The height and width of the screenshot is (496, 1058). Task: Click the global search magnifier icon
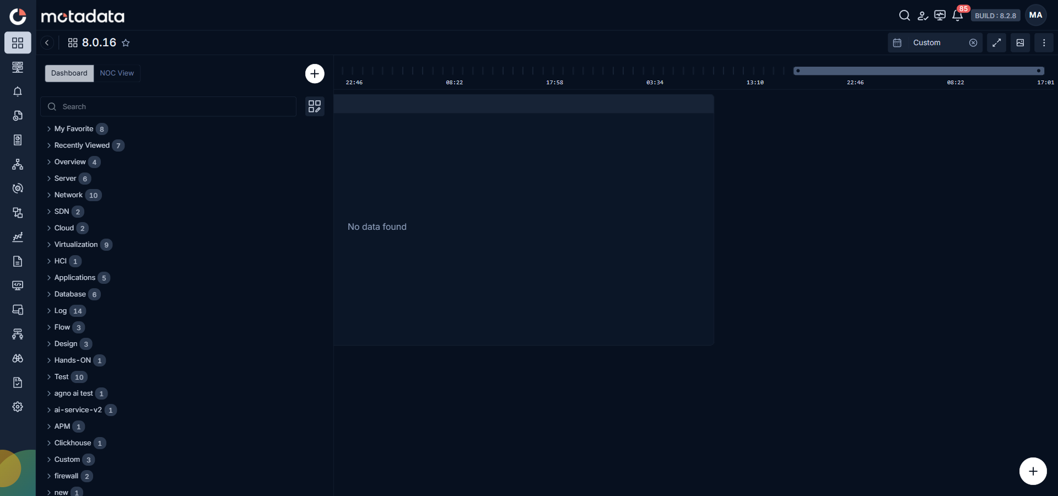coord(904,15)
